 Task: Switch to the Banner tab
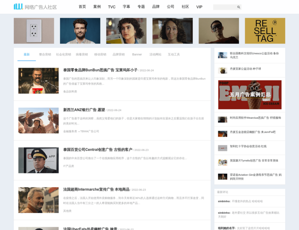137,54
